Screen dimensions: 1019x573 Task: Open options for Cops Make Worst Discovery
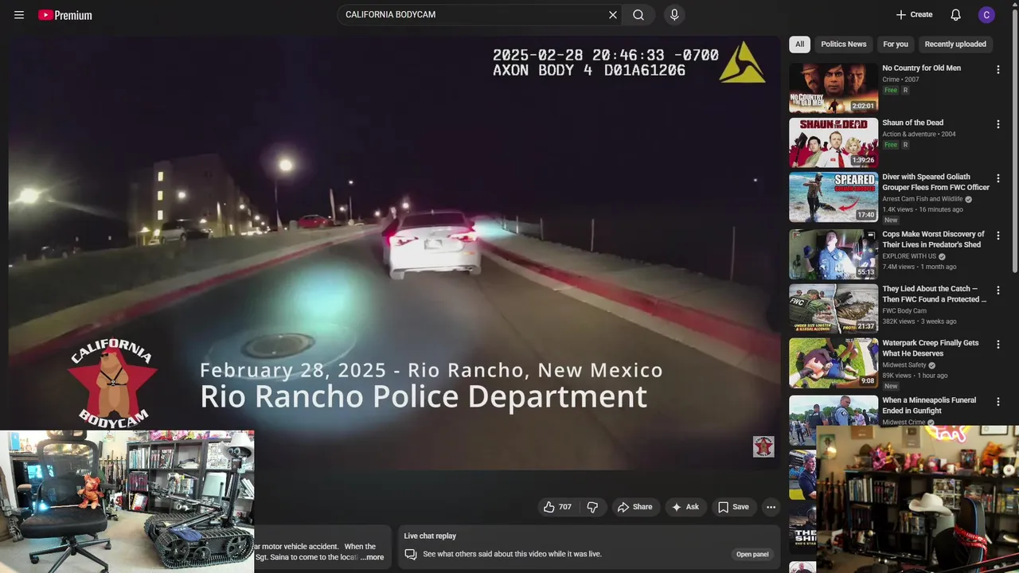998,236
